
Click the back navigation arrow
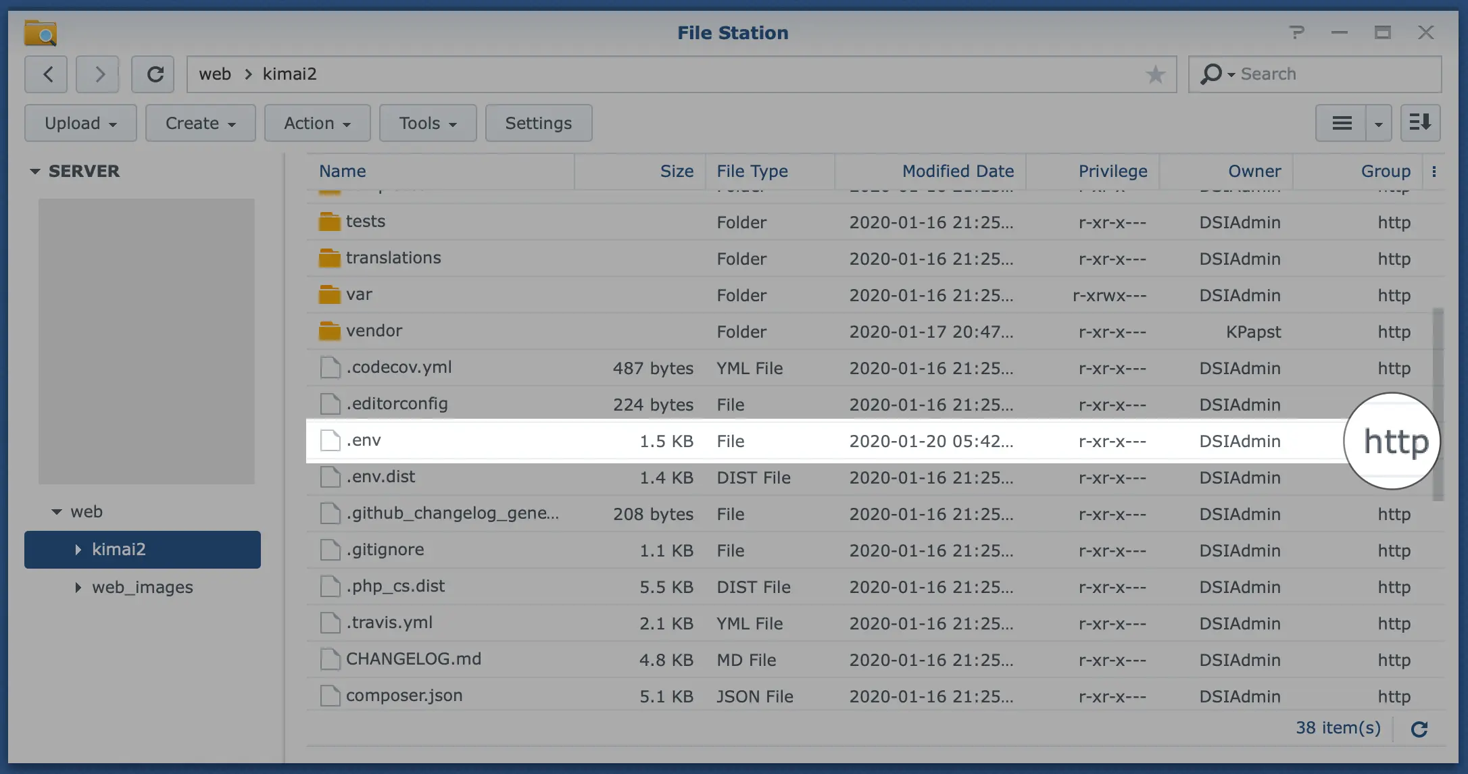click(46, 74)
